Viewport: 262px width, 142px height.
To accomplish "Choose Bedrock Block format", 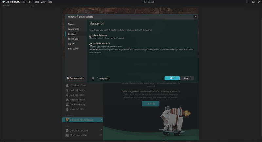I will [83, 95].
